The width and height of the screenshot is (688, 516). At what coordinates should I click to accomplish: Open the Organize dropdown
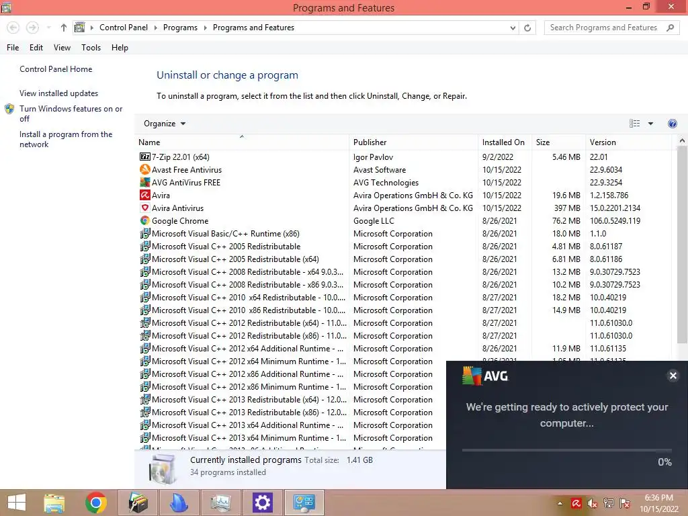tap(165, 124)
